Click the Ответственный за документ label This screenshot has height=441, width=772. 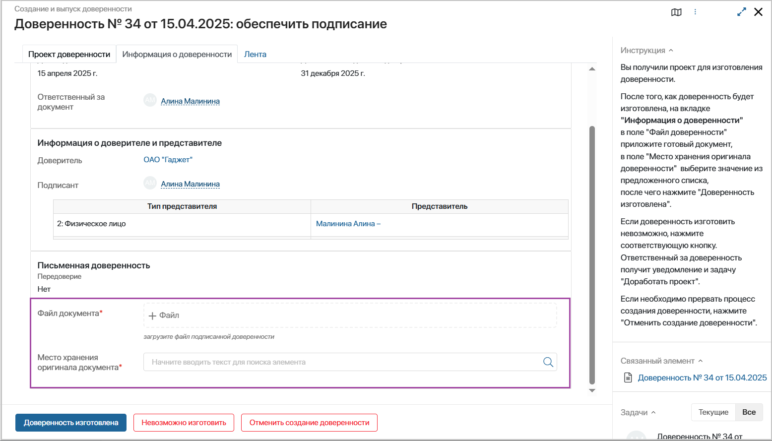tap(71, 102)
